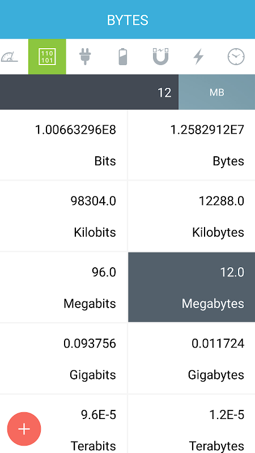Image resolution: width=255 pixels, height=453 pixels.
Task: Choose the Kilobits result tile
Action: coord(63,216)
